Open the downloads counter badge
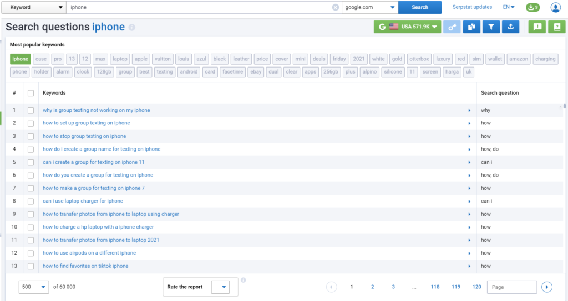This screenshot has height=301, width=568. click(x=532, y=7)
